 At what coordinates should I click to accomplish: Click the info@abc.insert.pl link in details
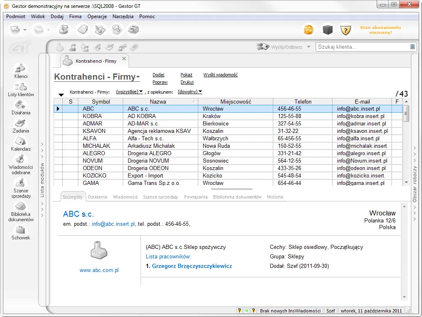pos(113,224)
